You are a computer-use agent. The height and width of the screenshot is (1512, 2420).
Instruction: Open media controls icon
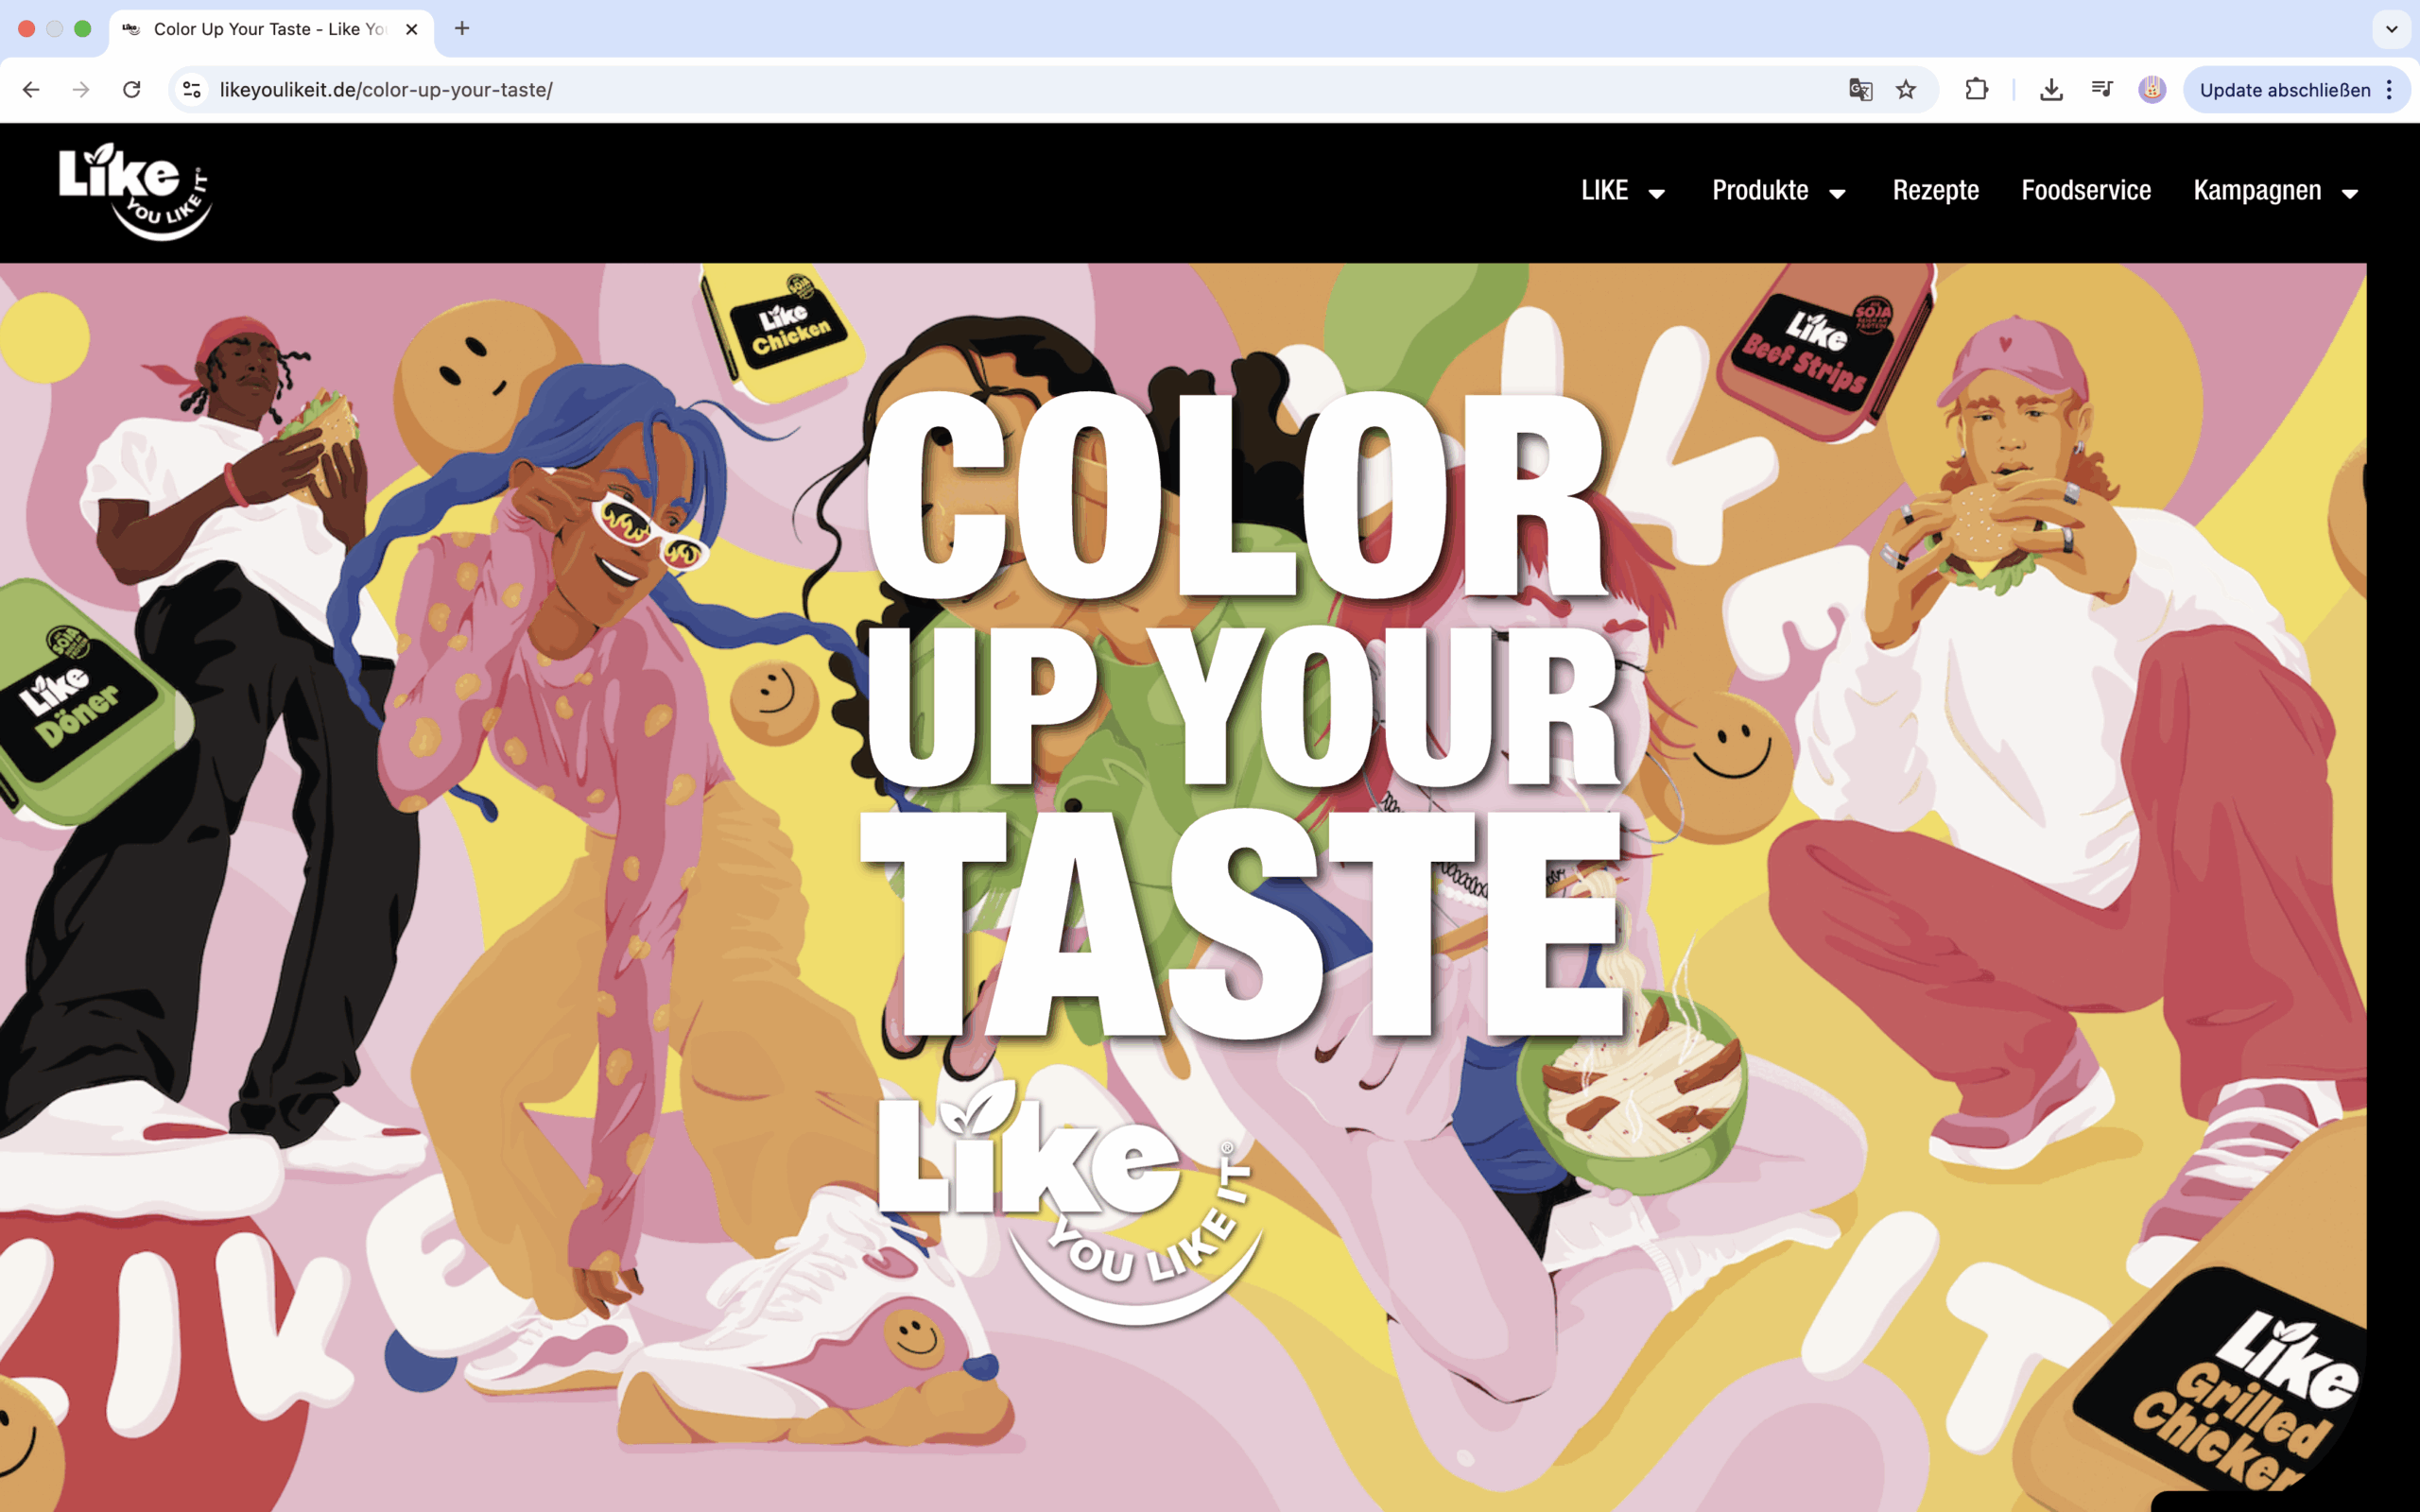tap(2102, 90)
